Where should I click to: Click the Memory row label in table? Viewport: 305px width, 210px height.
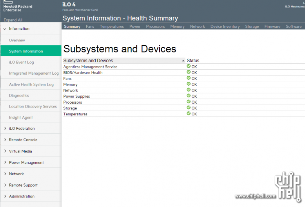pos(70,84)
